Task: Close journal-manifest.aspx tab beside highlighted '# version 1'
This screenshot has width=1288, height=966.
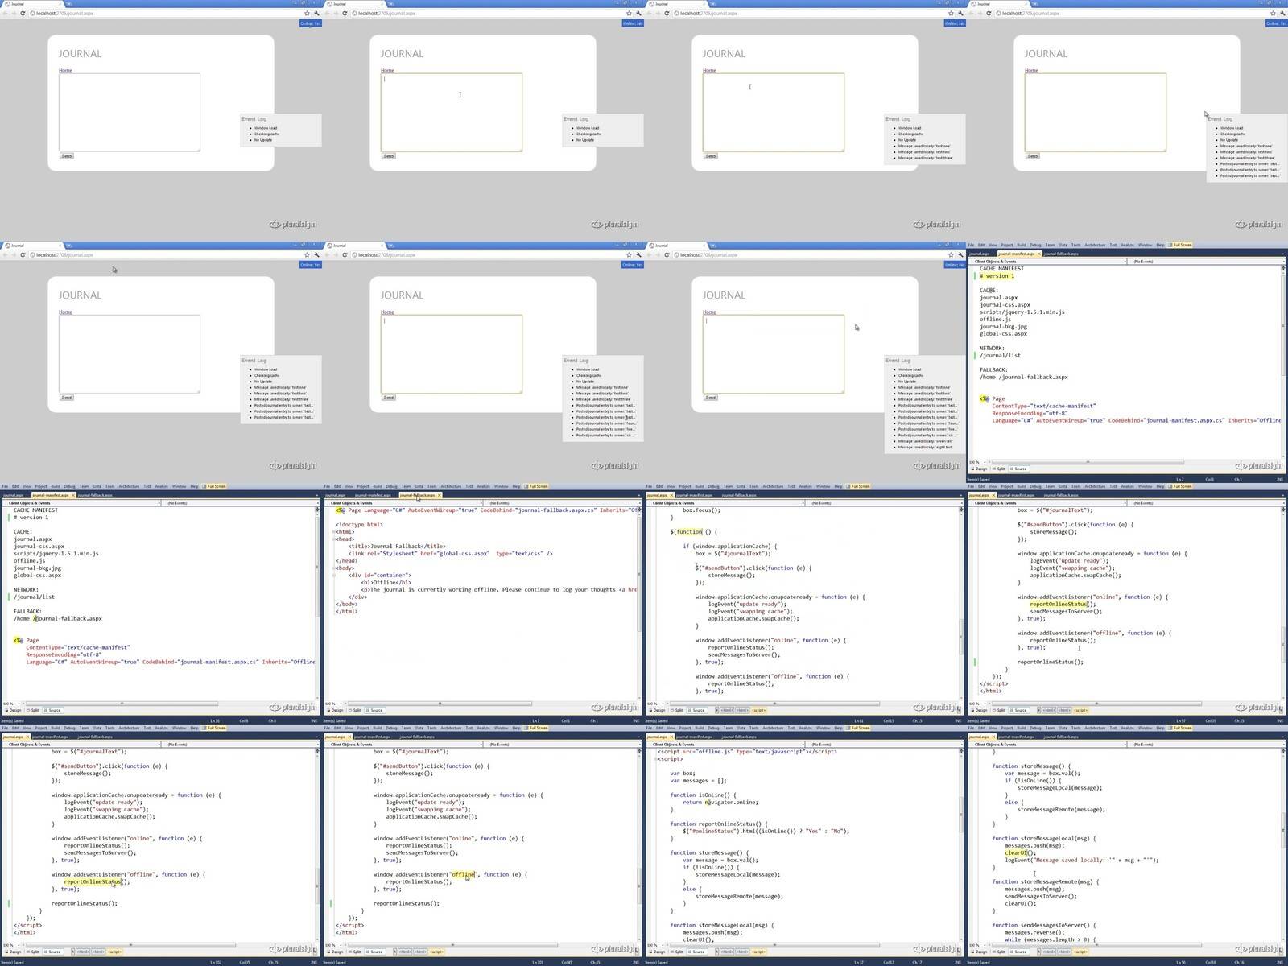Action: 1039,254
